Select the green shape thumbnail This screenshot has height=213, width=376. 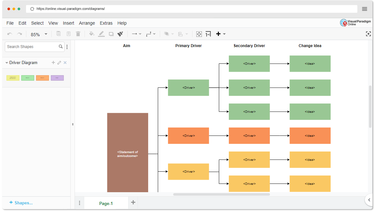pos(28,78)
